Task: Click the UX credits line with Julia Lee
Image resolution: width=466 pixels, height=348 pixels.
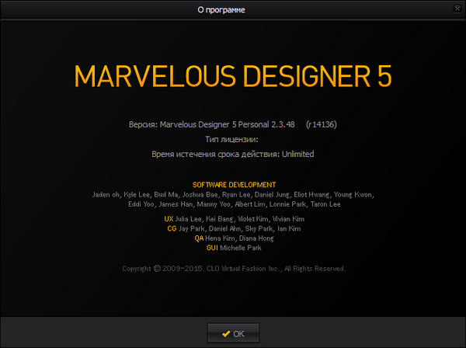Action: click(x=235, y=219)
